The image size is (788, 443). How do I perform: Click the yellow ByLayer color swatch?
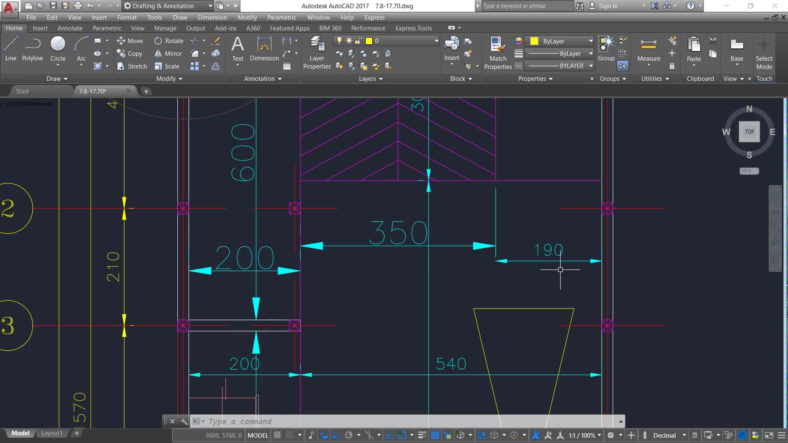point(534,41)
